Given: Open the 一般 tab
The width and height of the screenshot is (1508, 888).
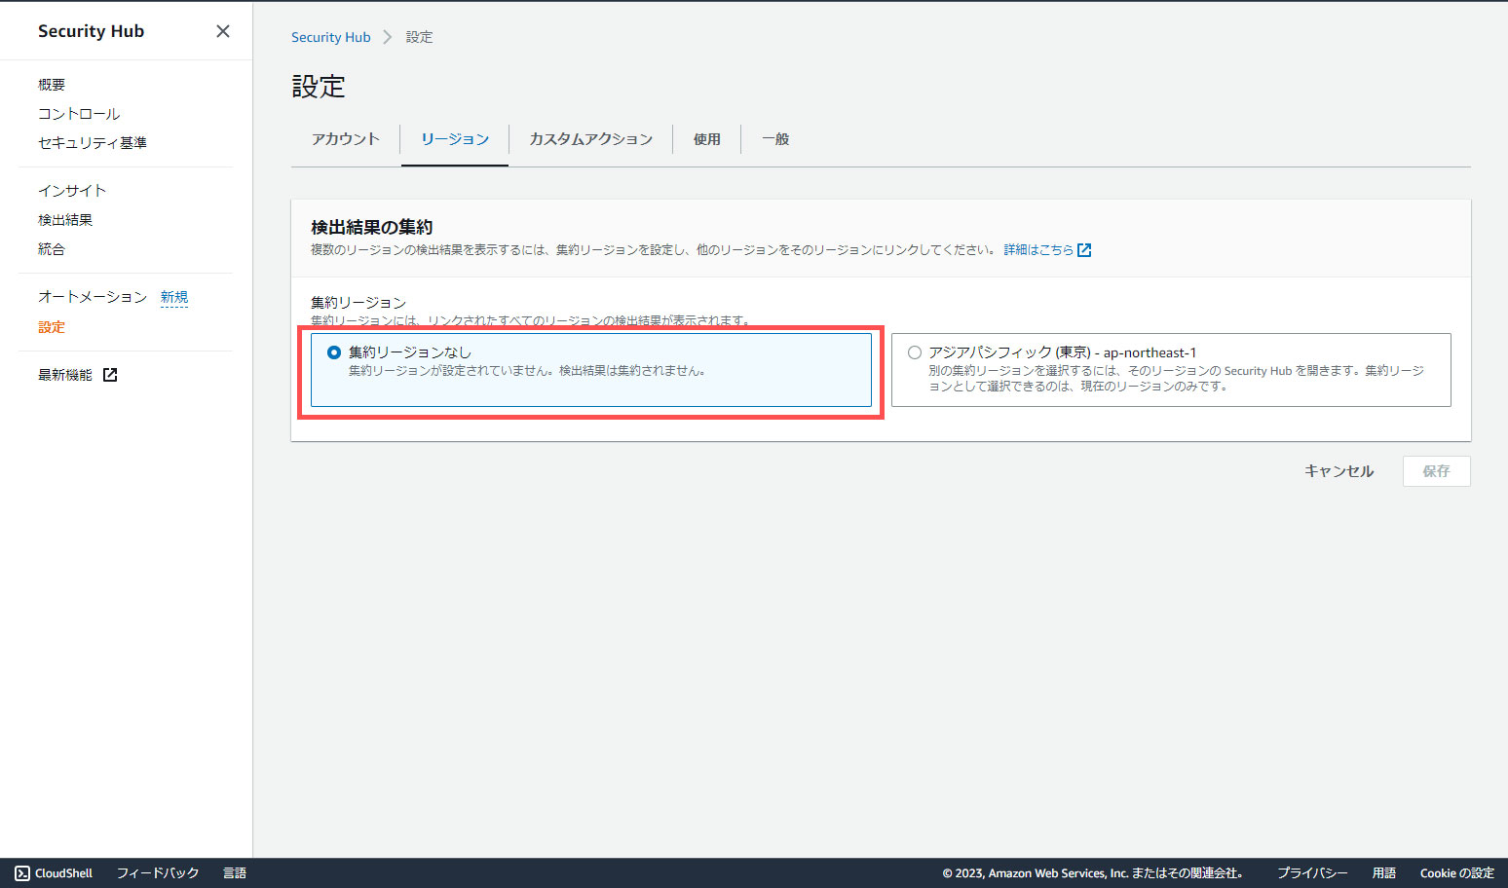Looking at the screenshot, I should point(775,139).
